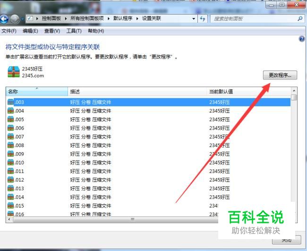Image resolution: width=307 pixels, height=251 pixels.
Task: Click the archive icon of .009
Action: tap(10, 154)
